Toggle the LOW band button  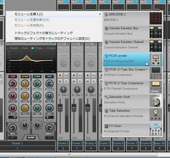coord(13,77)
